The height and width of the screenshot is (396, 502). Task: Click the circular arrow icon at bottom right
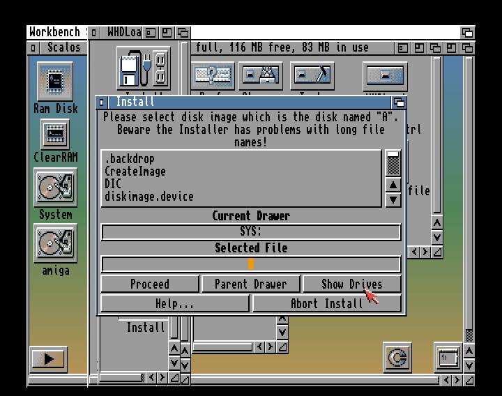coord(397,358)
